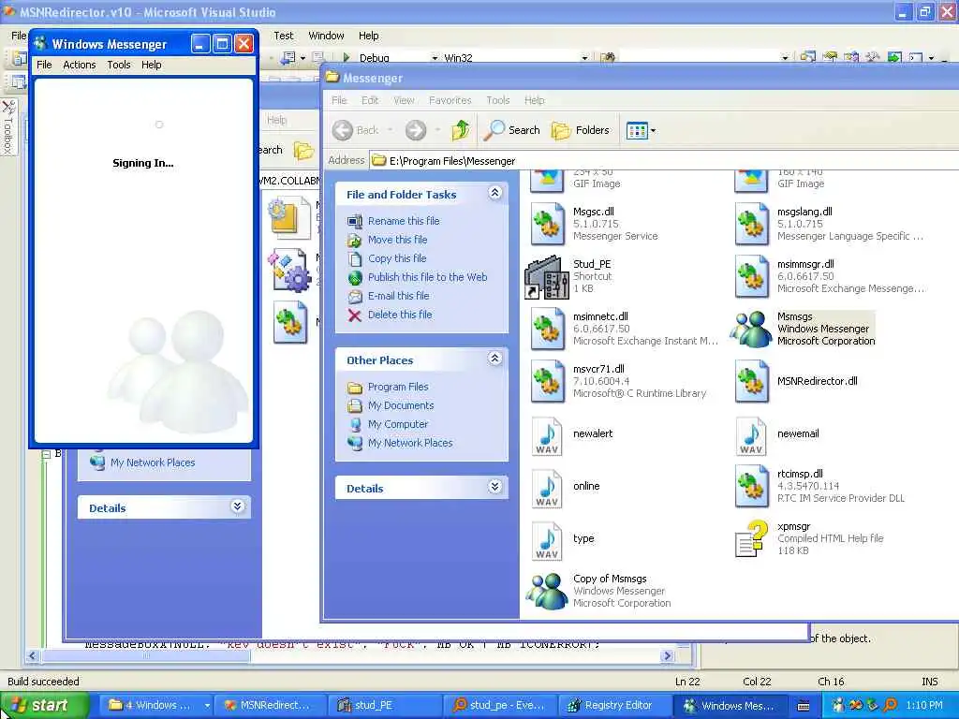Image resolution: width=959 pixels, height=719 pixels.
Task: Click Copy this file link
Action: (397, 258)
